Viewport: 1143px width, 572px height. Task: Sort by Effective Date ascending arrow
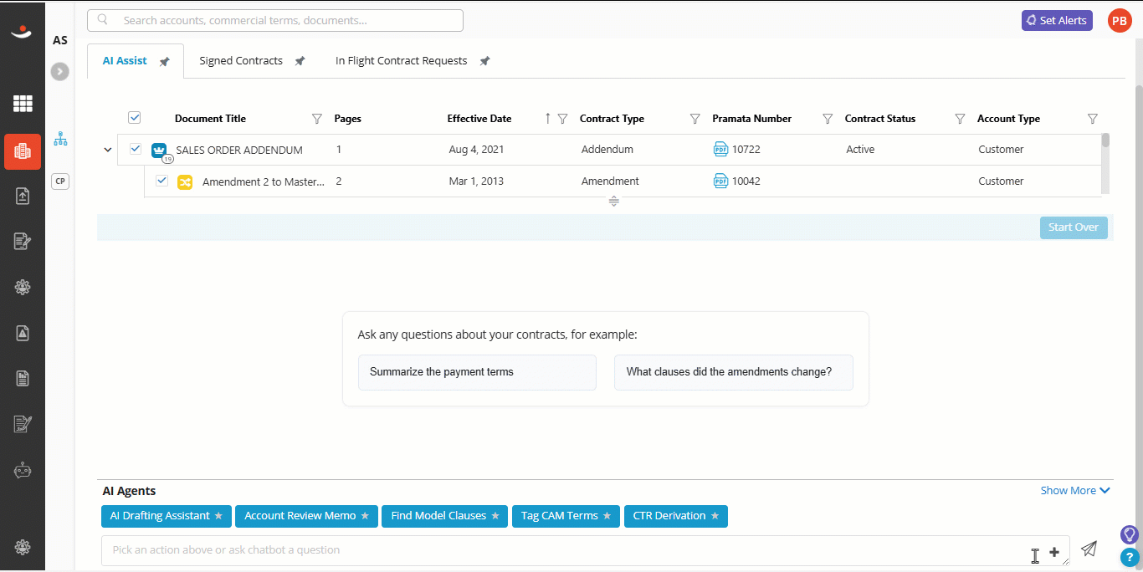[x=547, y=119]
